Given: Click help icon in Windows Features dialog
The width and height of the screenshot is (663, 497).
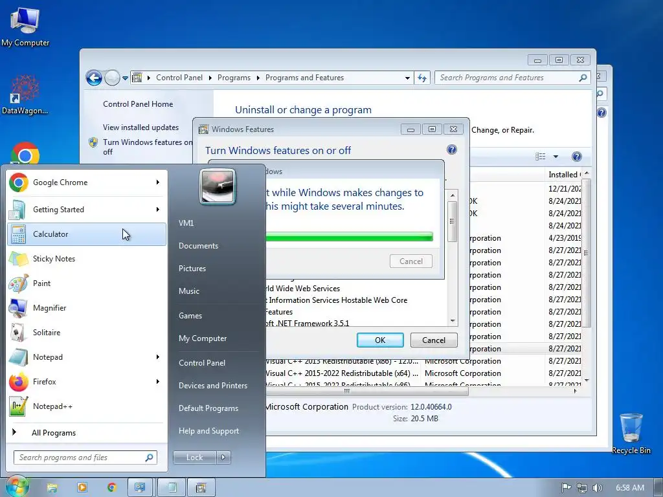Looking at the screenshot, I should [x=451, y=149].
